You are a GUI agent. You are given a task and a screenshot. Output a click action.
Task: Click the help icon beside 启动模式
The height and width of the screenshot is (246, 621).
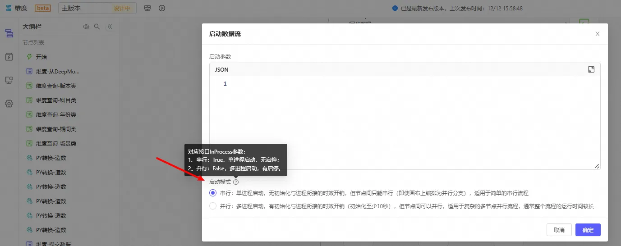pyautogui.click(x=236, y=182)
